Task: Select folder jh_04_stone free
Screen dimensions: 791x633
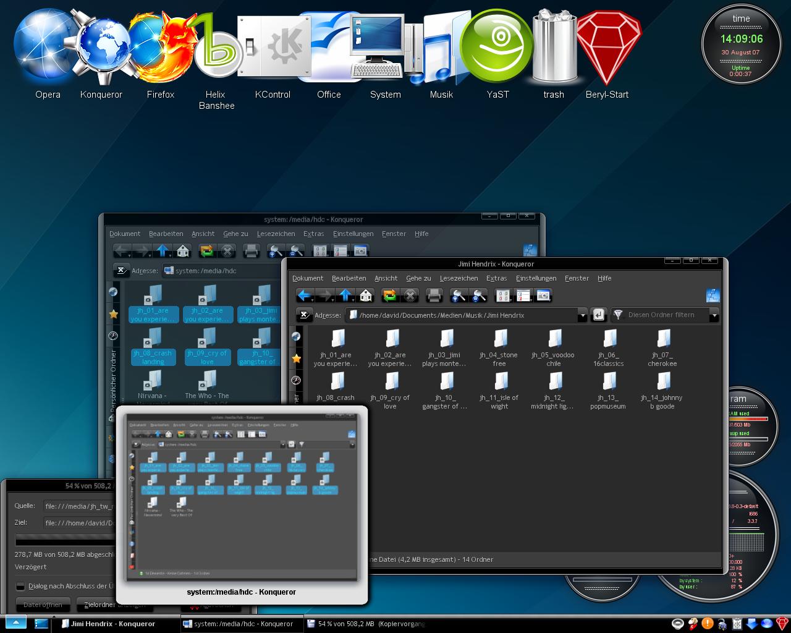Action: (499, 348)
